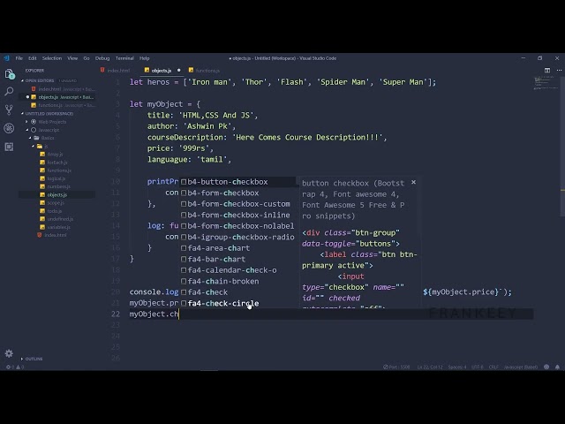Close the suggestion details popup
The width and height of the screenshot is (565, 424).
pos(413,183)
